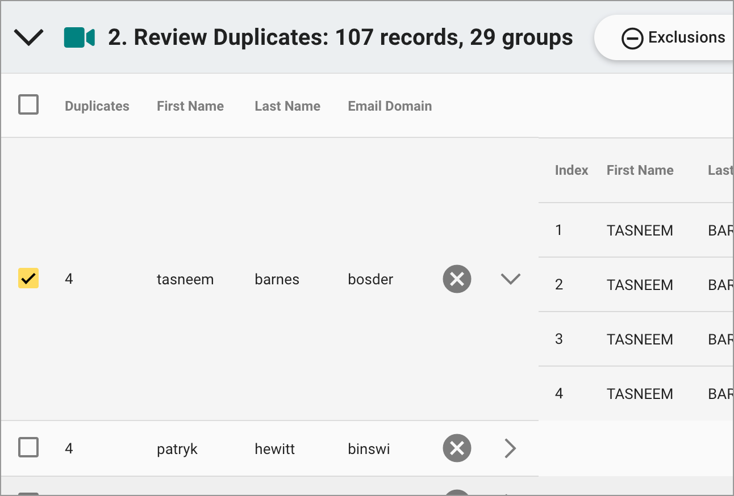Sort by First Name column header in groups table

tap(190, 106)
